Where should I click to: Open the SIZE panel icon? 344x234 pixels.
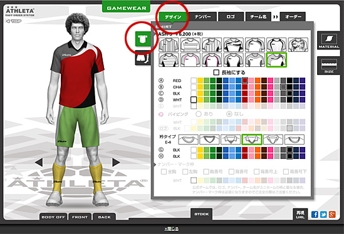pyautogui.click(x=328, y=65)
